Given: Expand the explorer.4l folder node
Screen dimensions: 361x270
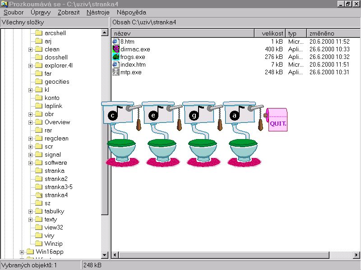Looking at the screenshot, I should tap(31, 66).
